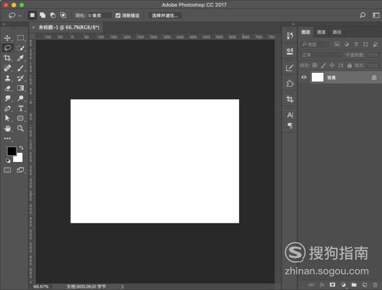Select the Brush tool
This screenshot has width=382, height=290.
[20, 68]
